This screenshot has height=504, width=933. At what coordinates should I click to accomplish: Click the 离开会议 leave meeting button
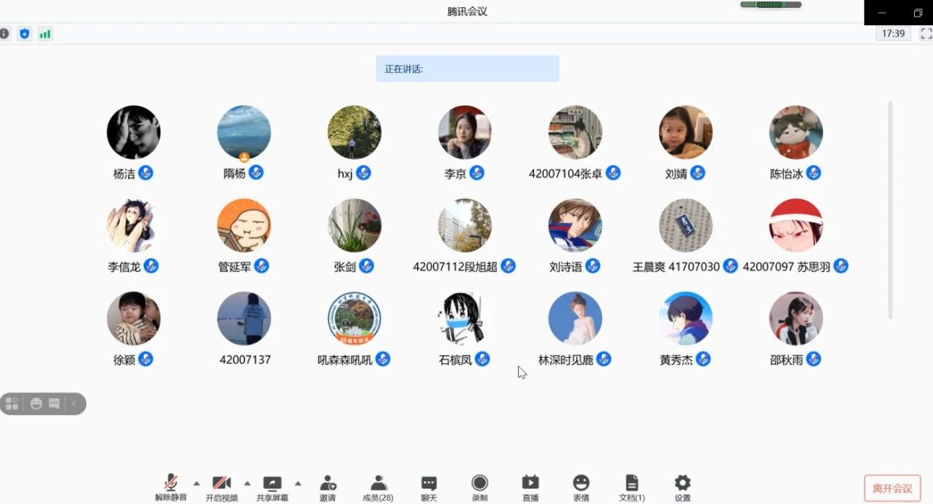coord(892,488)
